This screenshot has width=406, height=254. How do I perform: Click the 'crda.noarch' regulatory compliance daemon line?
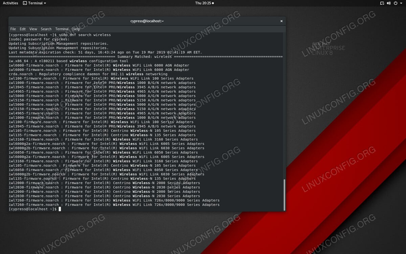[x=88, y=74]
